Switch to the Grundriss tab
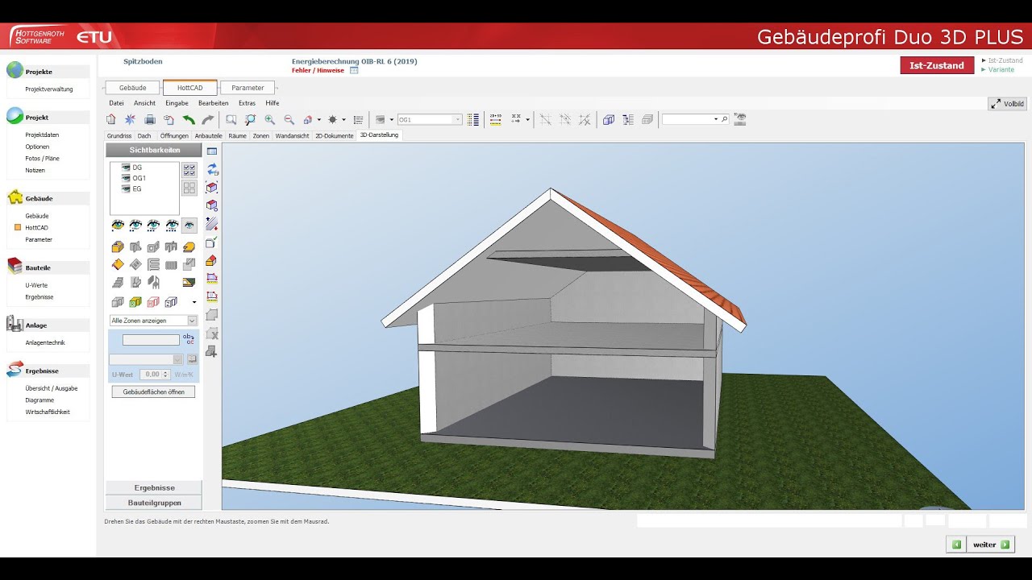1032x580 pixels. coord(119,135)
